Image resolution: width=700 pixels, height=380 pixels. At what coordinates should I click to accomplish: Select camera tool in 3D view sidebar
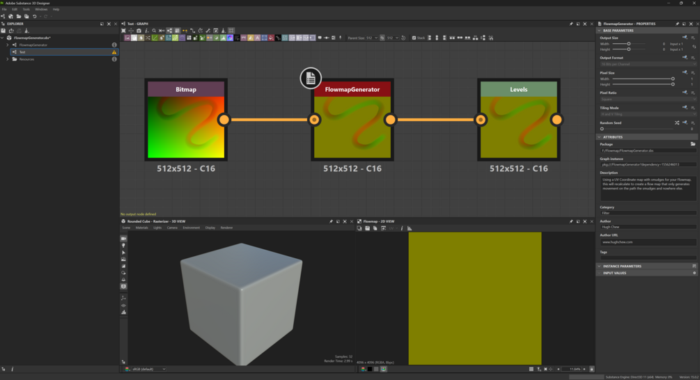(124, 239)
